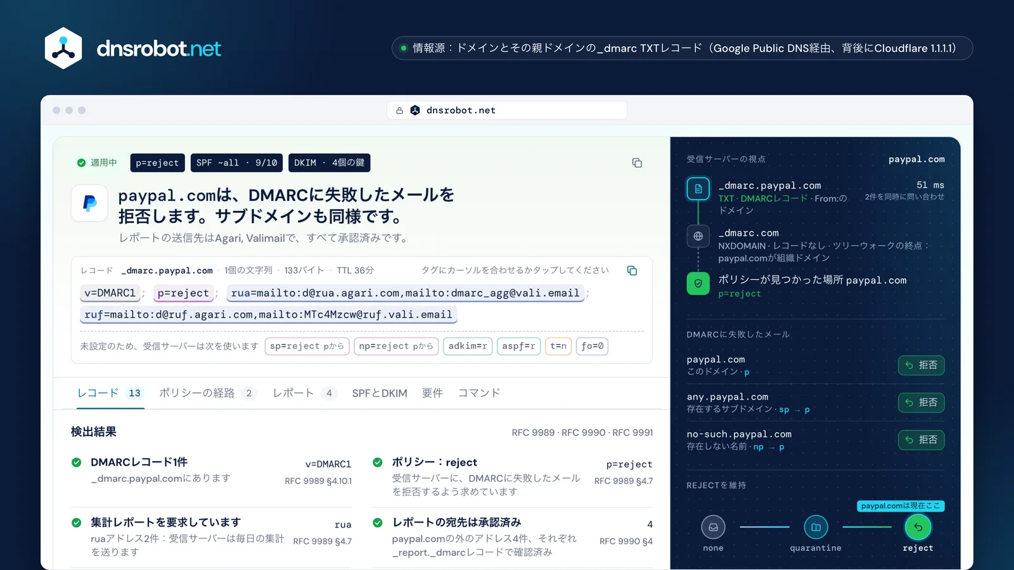Click the ruf=mailto tag
This screenshot has height=570, width=1014.
pyautogui.click(x=269, y=315)
